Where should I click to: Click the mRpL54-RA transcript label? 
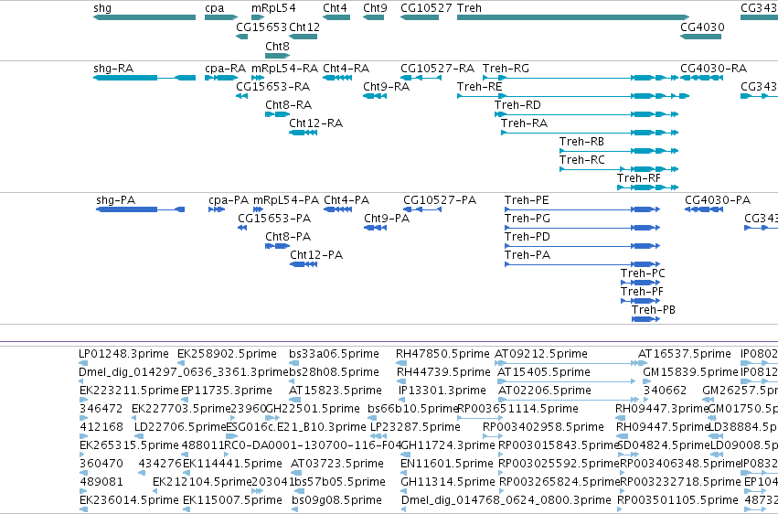click(x=285, y=68)
